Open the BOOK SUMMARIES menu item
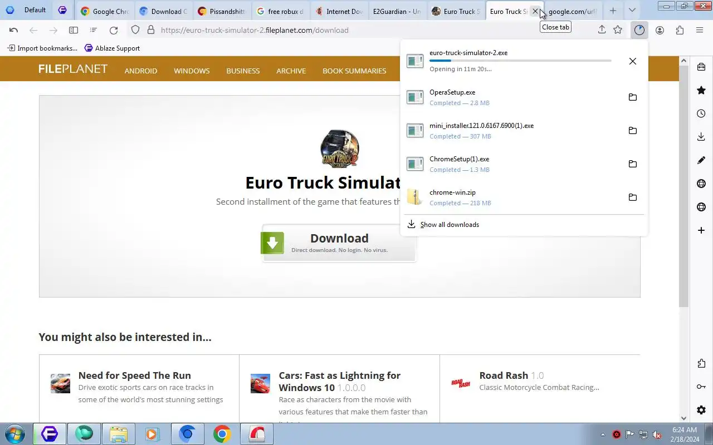Image resolution: width=713 pixels, height=445 pixels. point(354,71)
